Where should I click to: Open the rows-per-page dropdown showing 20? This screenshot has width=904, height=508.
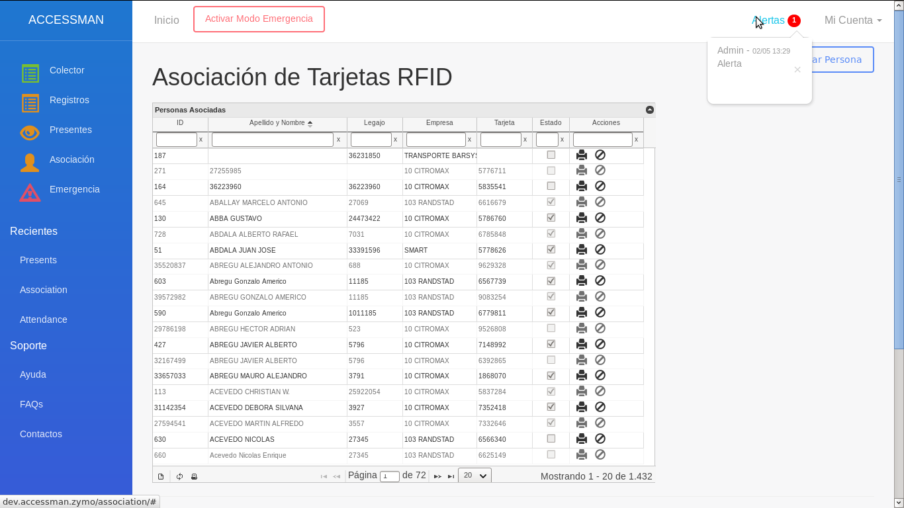475,476
